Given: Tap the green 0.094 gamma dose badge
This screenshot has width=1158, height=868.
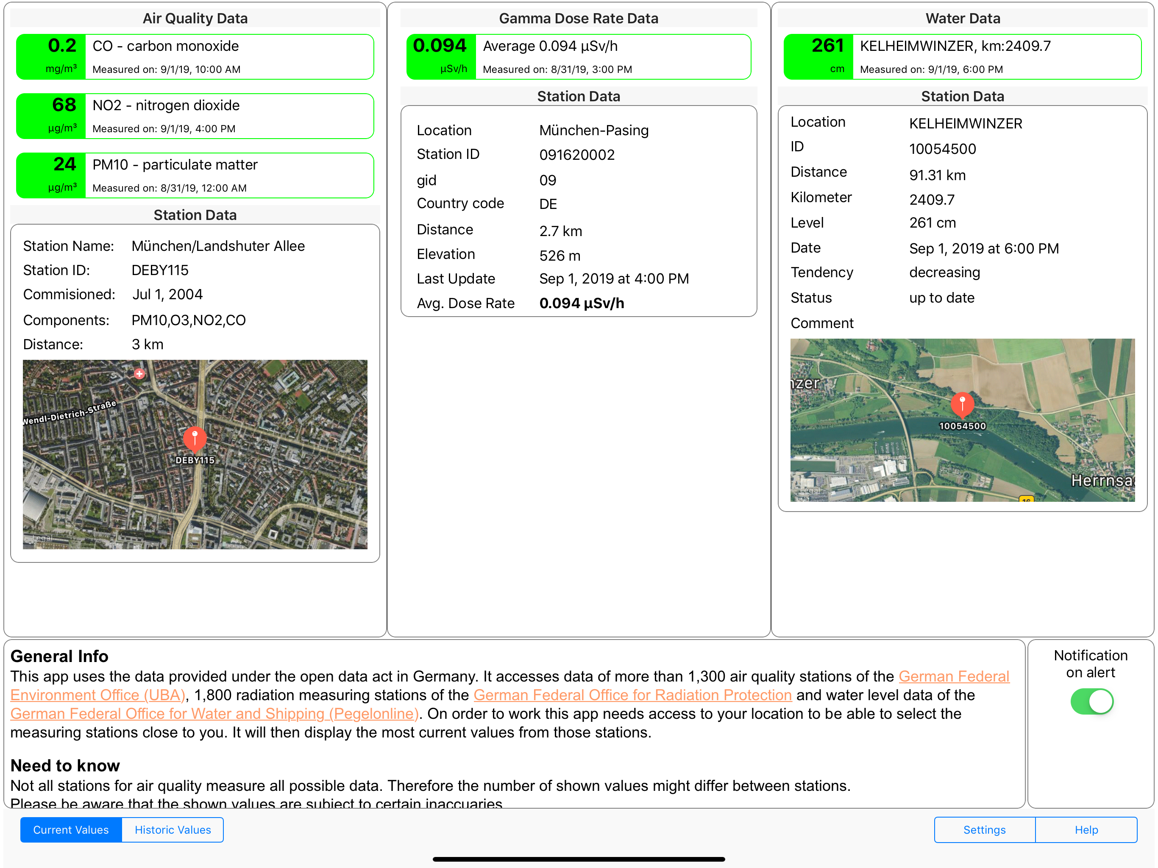Looking at the screenshot, I should click(x=441, y=57).
